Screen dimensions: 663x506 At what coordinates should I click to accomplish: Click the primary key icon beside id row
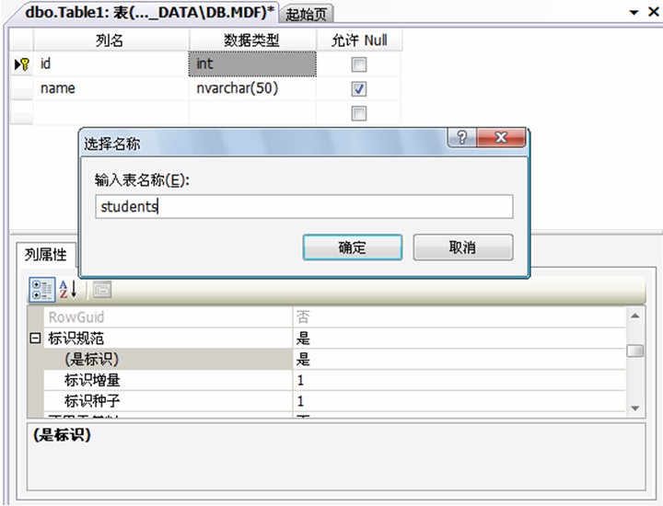coord(22,64)
